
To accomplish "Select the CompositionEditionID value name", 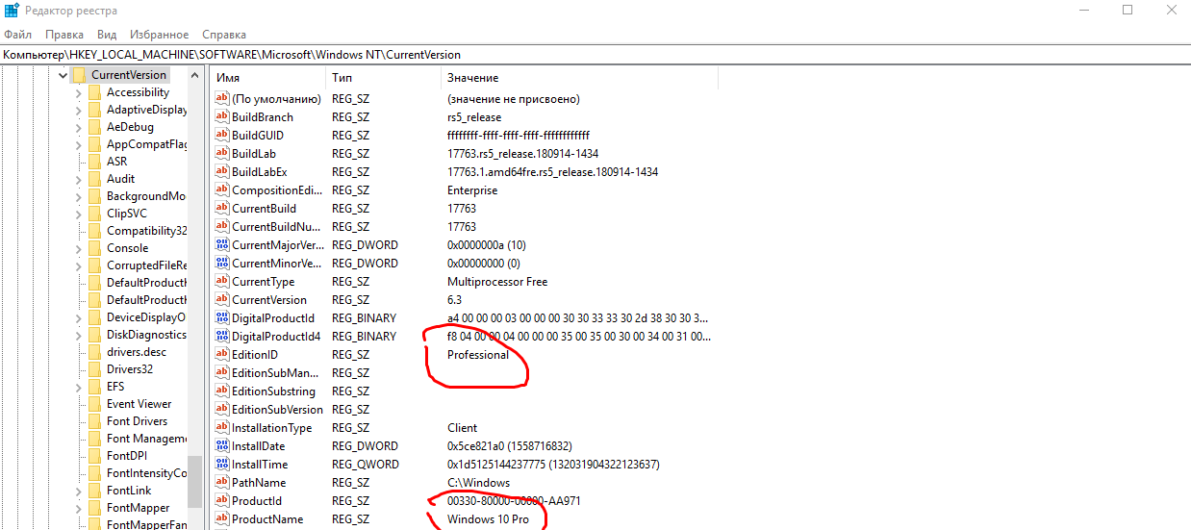I will (277, 190).
